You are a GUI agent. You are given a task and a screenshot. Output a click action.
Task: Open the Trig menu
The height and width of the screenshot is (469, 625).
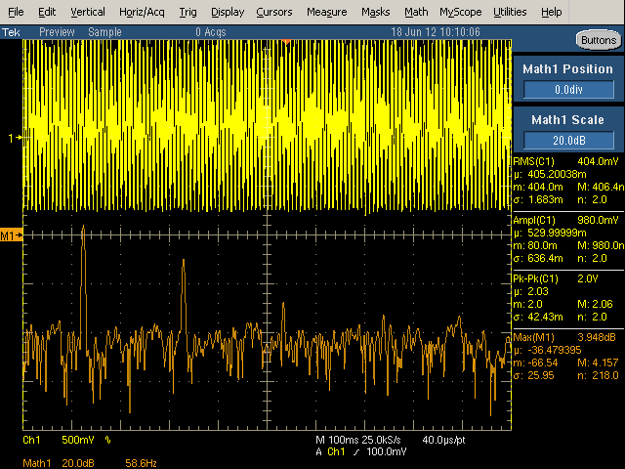(x=187, y=13)
